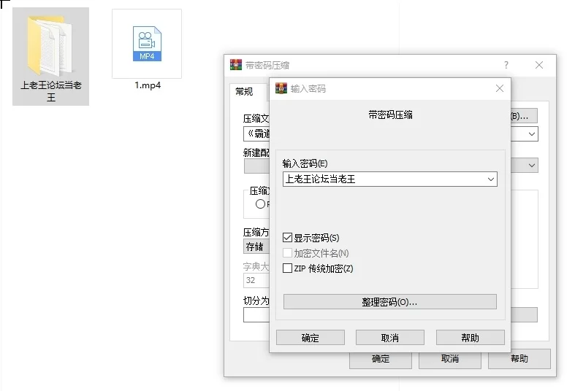Expand the 输入密码(E) dropdown arrow

tap(491, 179)
